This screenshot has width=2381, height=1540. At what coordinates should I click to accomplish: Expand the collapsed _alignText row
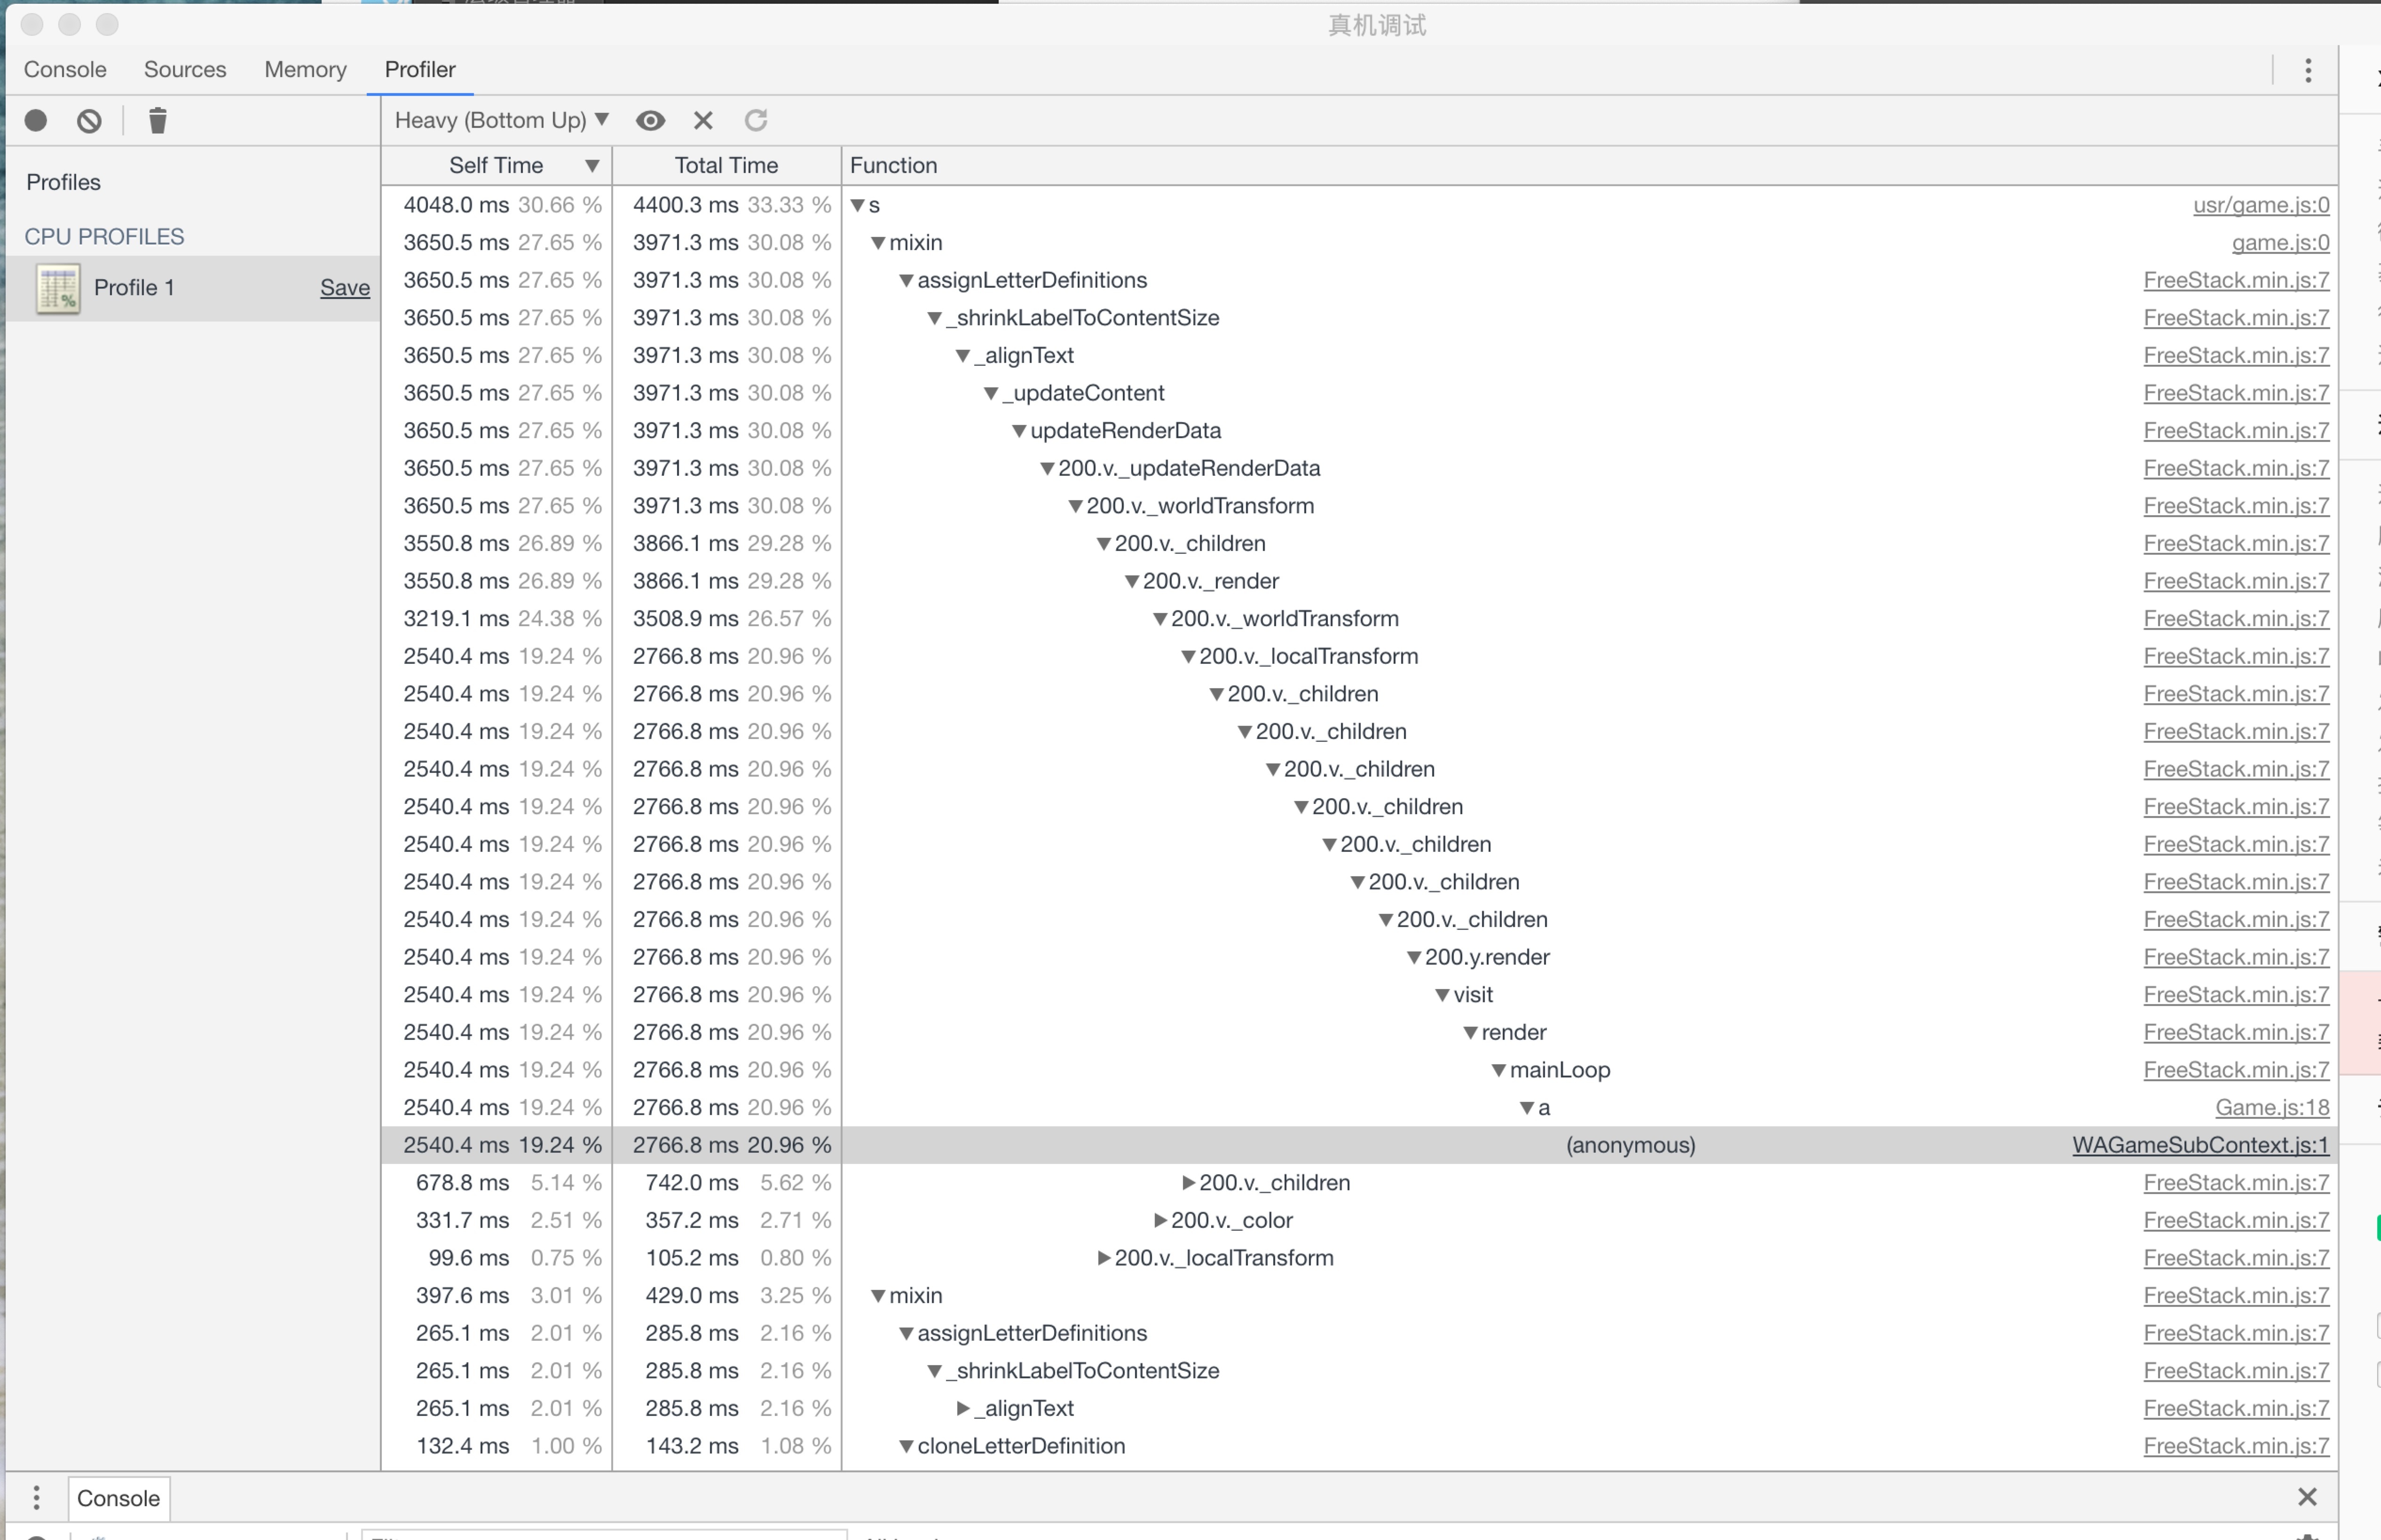tap(963, 1409)
